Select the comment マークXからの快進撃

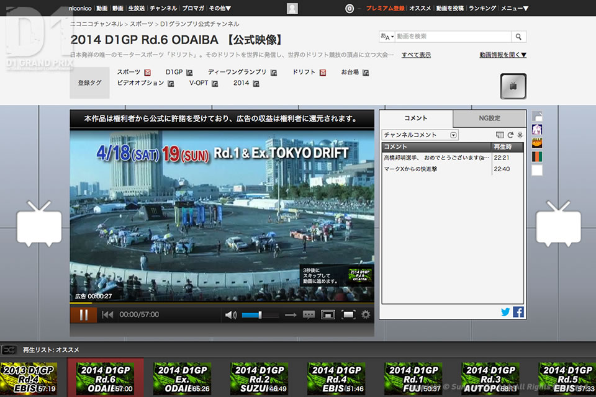[x=453, y=169]
